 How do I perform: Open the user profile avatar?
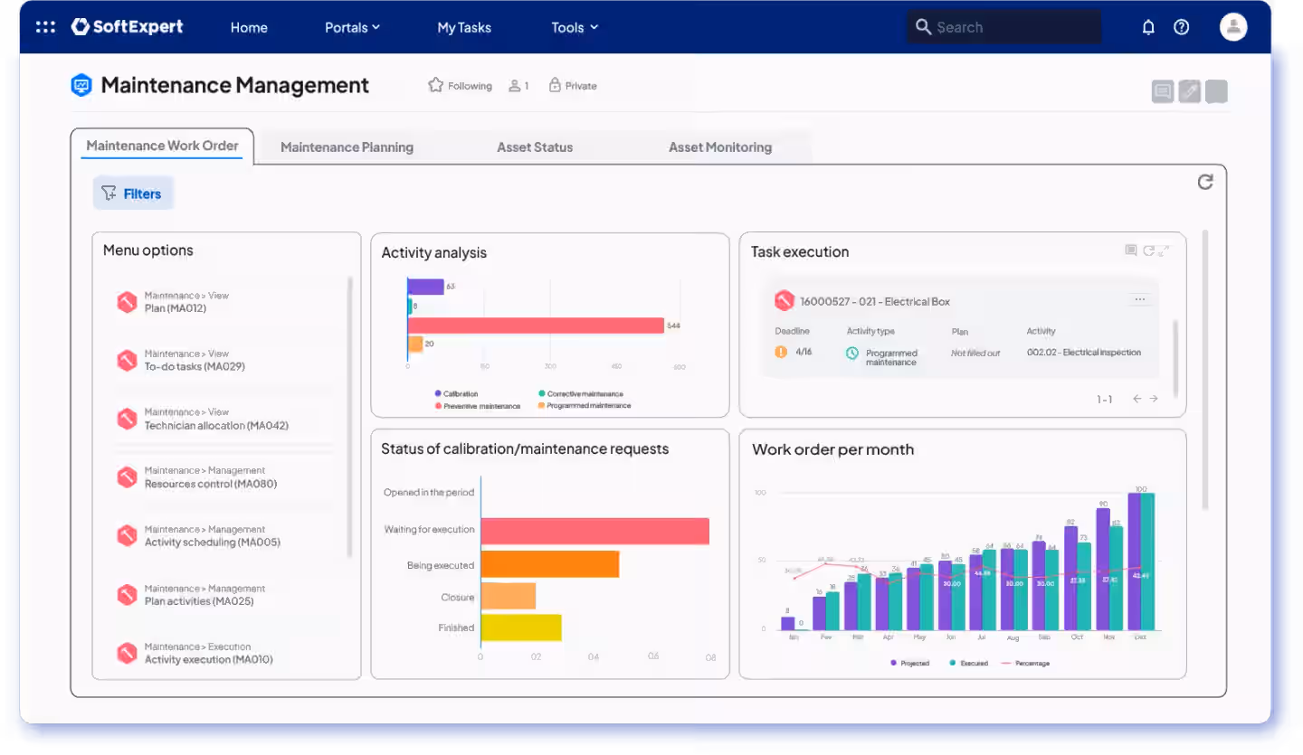[1233, 26]
